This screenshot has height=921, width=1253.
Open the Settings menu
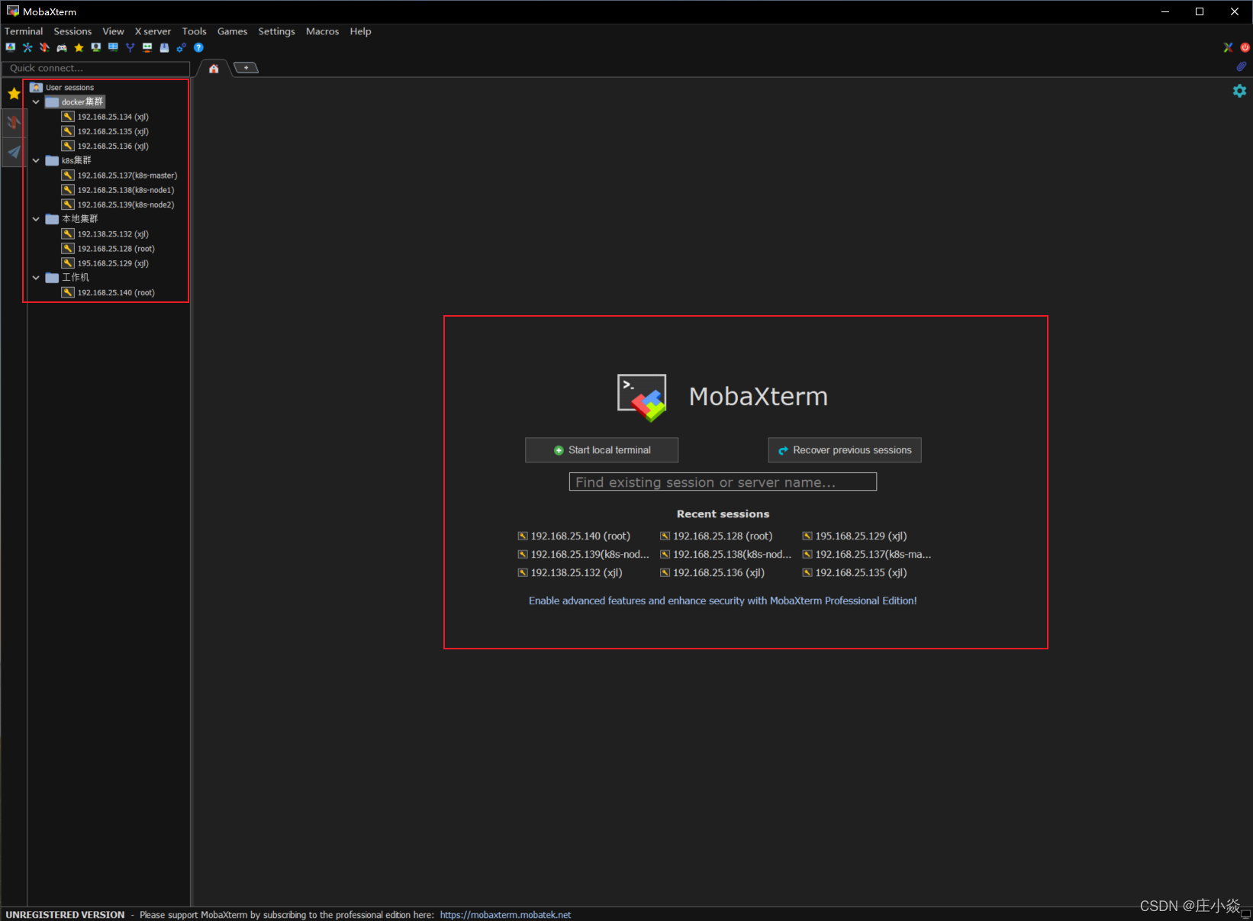click(276, 31)
